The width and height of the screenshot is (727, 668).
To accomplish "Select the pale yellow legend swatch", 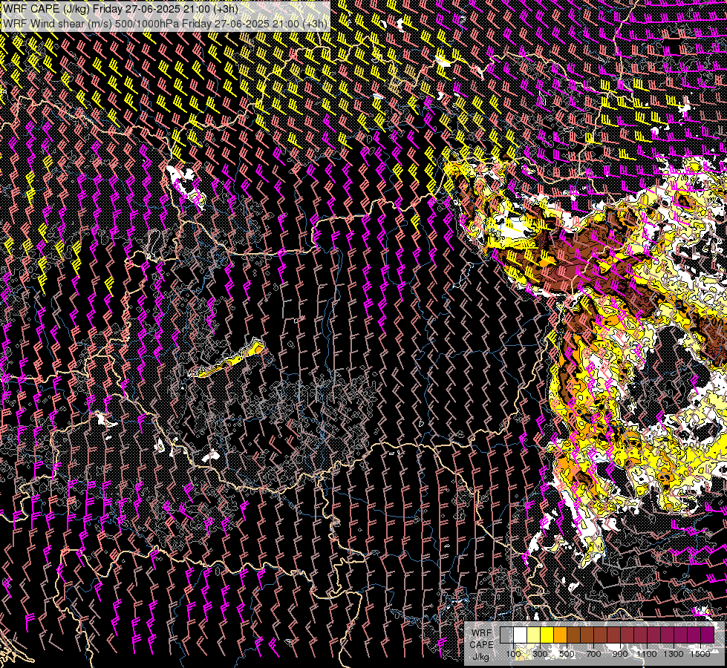I will 534,635.
